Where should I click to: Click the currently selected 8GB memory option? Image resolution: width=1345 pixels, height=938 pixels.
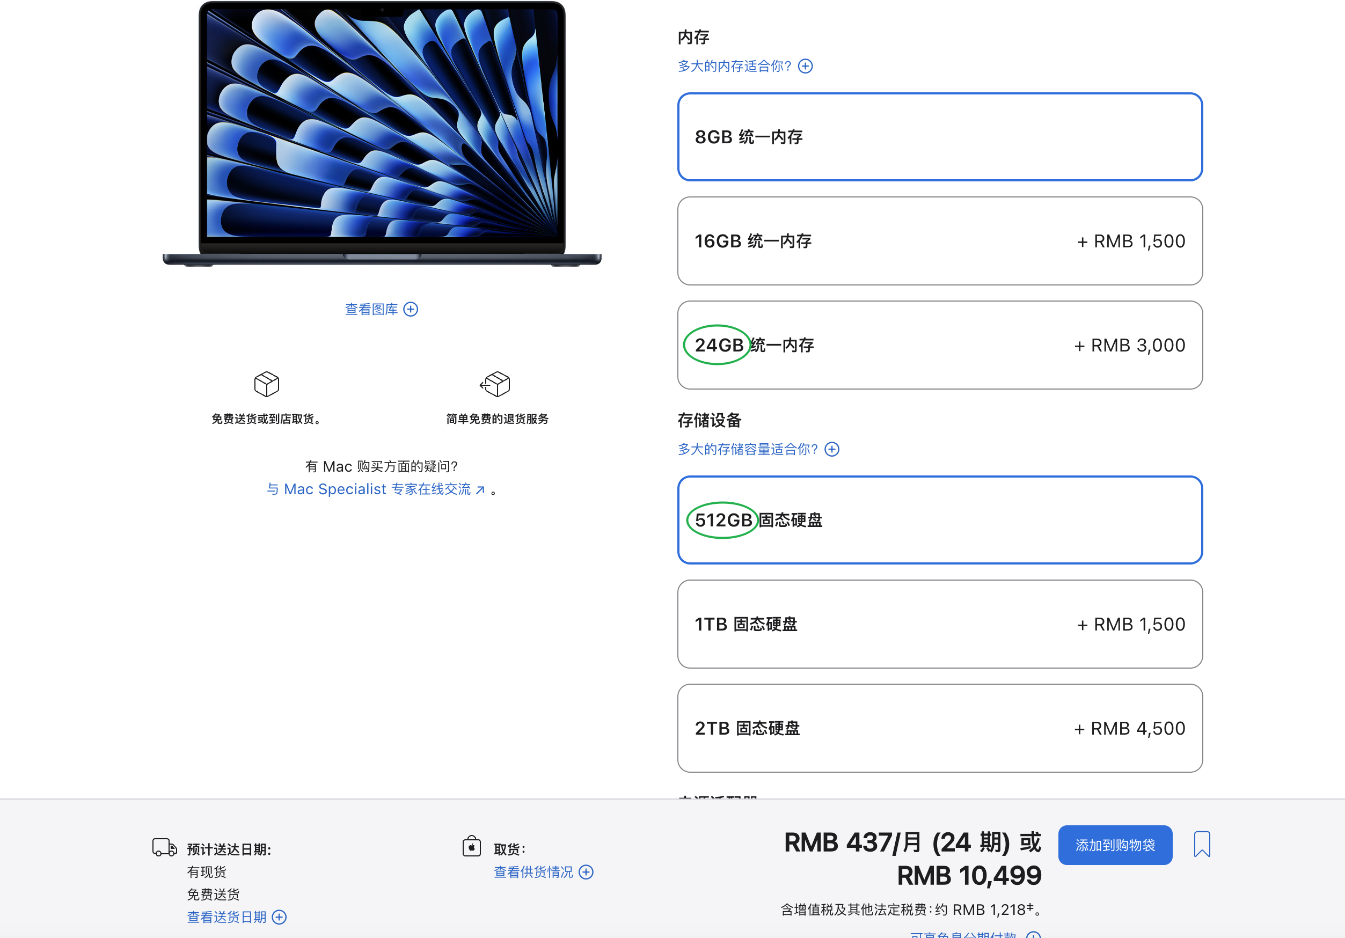pos(940,137)
